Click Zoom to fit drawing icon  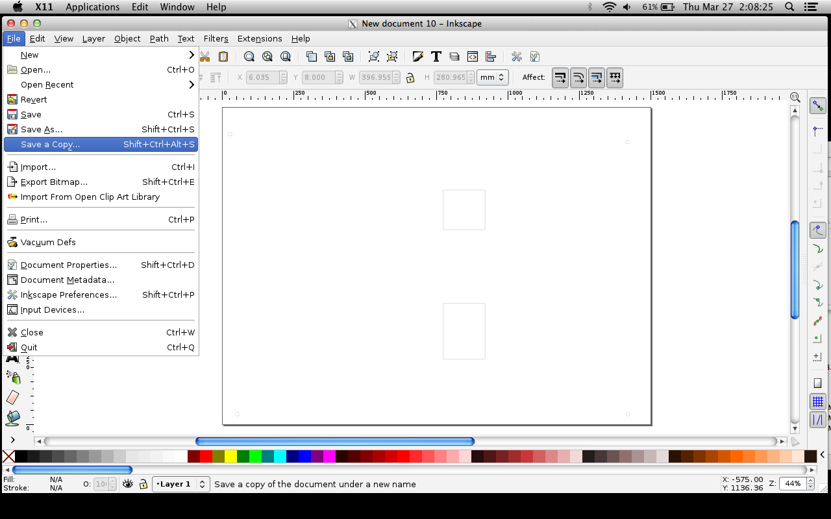click(267, 56)
